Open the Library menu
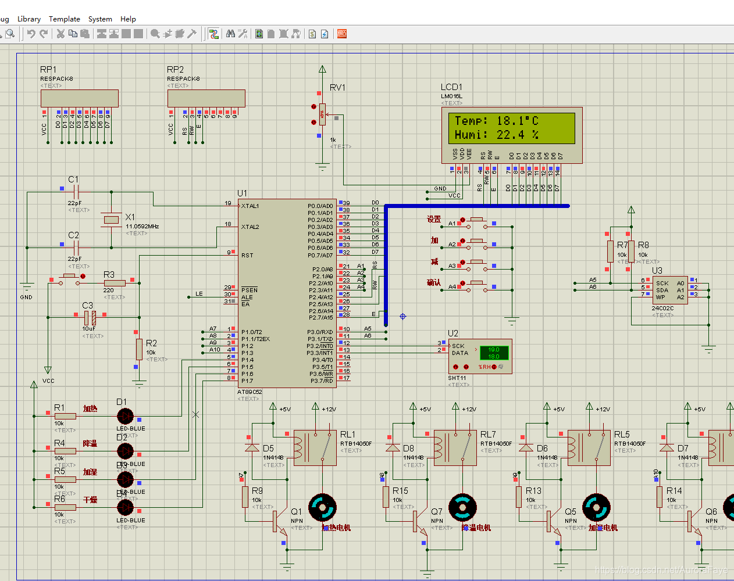This screenshot has width=734, height=581. point(29,19)
